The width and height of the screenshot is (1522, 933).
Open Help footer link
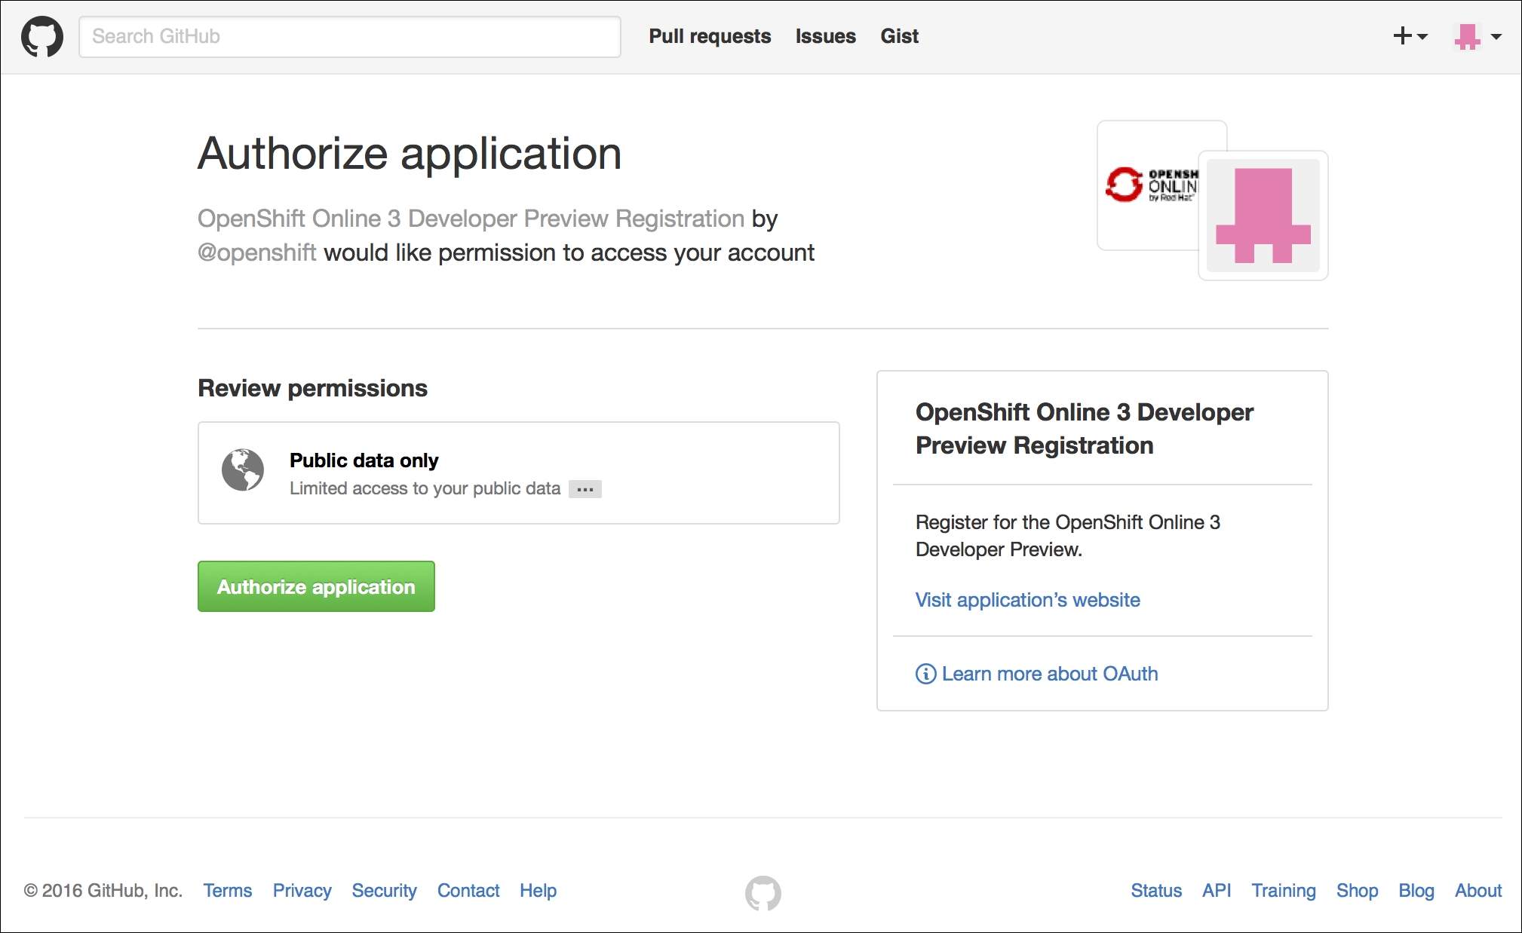(x=538, y=890)
